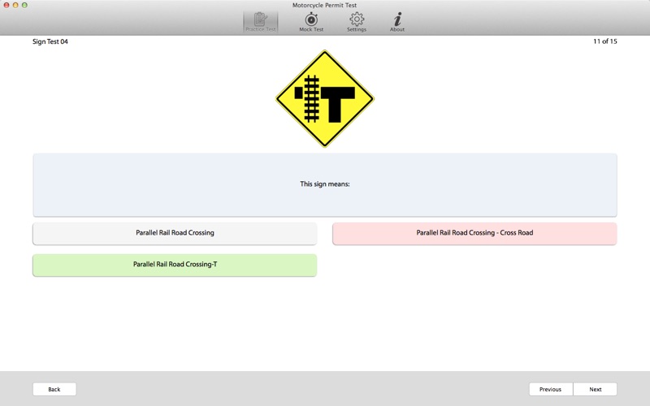650x406 pixels.
Task: Go to the Next question
Action: coord(596,389)
